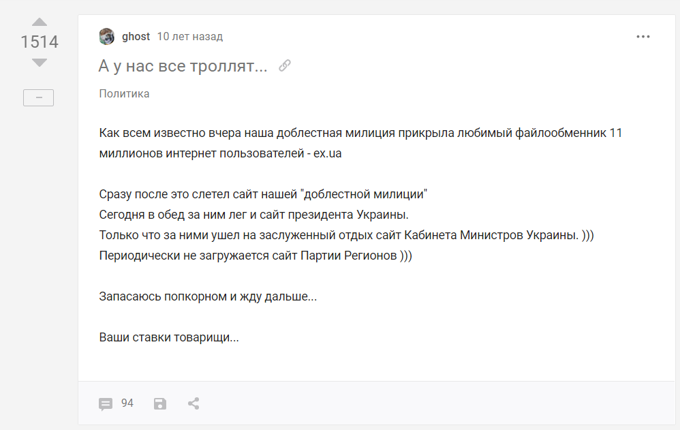Collapse the post with the minus button

39,97
